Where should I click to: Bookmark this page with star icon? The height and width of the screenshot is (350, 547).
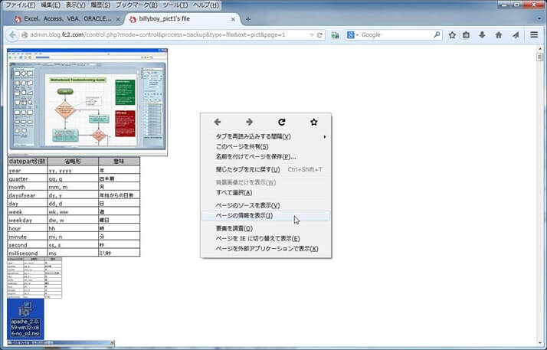point(452,35)
